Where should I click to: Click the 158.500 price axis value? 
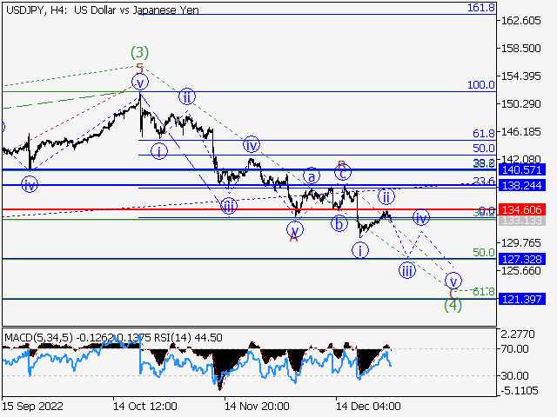click(520, 49)
